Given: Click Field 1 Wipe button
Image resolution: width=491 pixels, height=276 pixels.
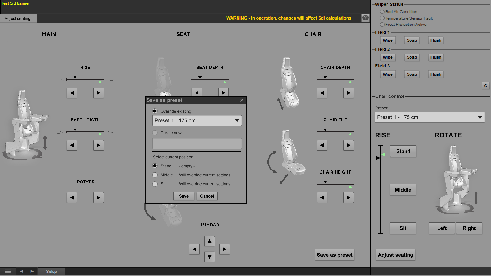Looking at the screenshot, I should point(387,40).
